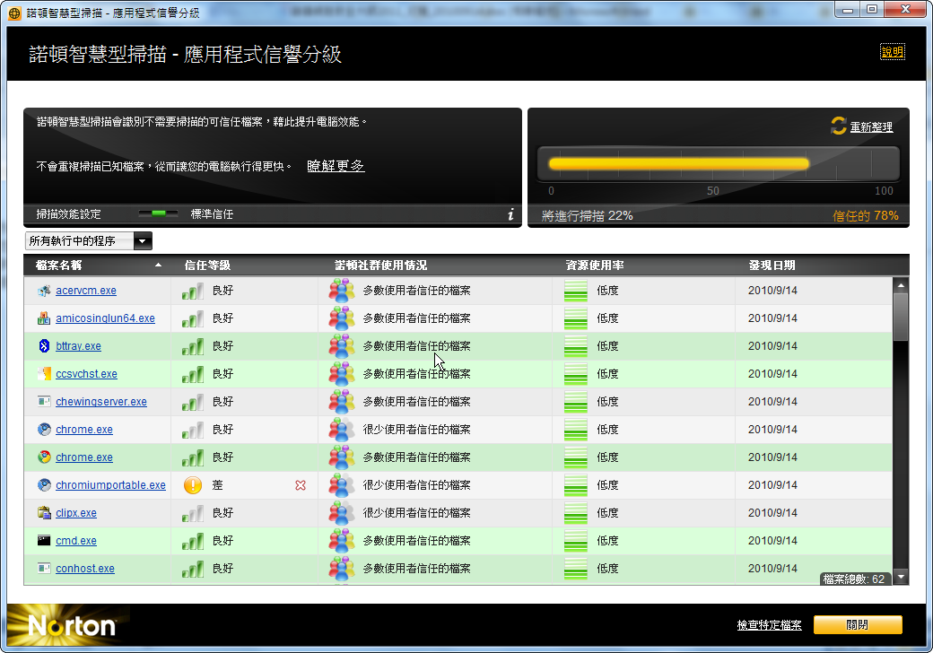
Task: Open the bttray.exe file link
Action: tap(79, 346)
